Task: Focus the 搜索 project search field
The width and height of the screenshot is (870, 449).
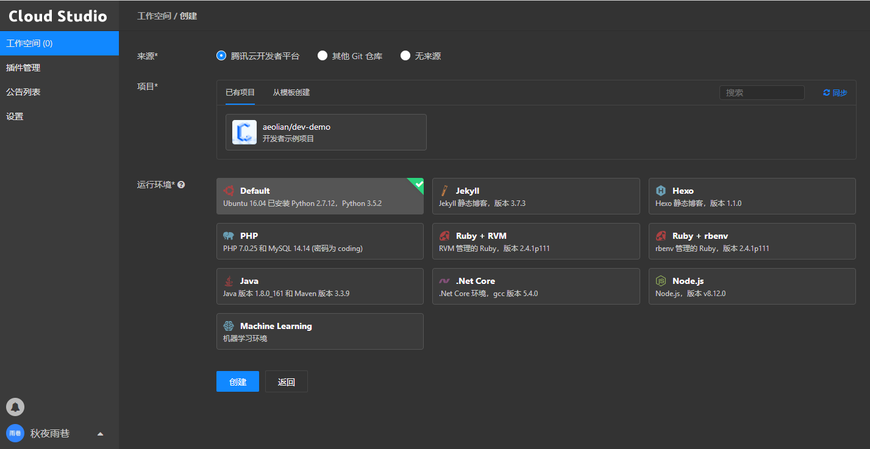Action: coord(762,93)
